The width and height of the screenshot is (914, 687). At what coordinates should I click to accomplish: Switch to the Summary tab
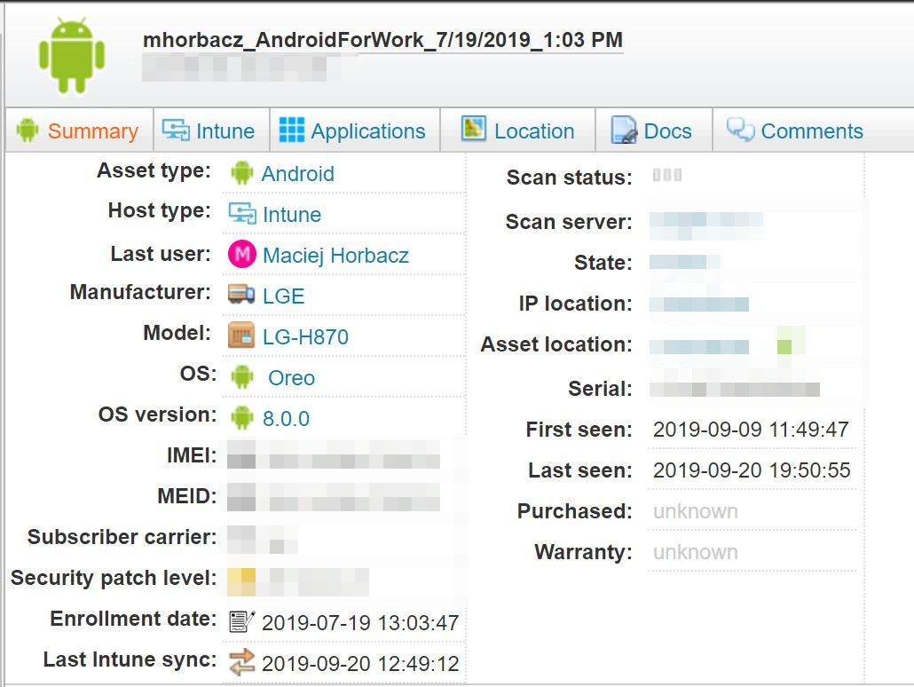[x=79, y=130]
